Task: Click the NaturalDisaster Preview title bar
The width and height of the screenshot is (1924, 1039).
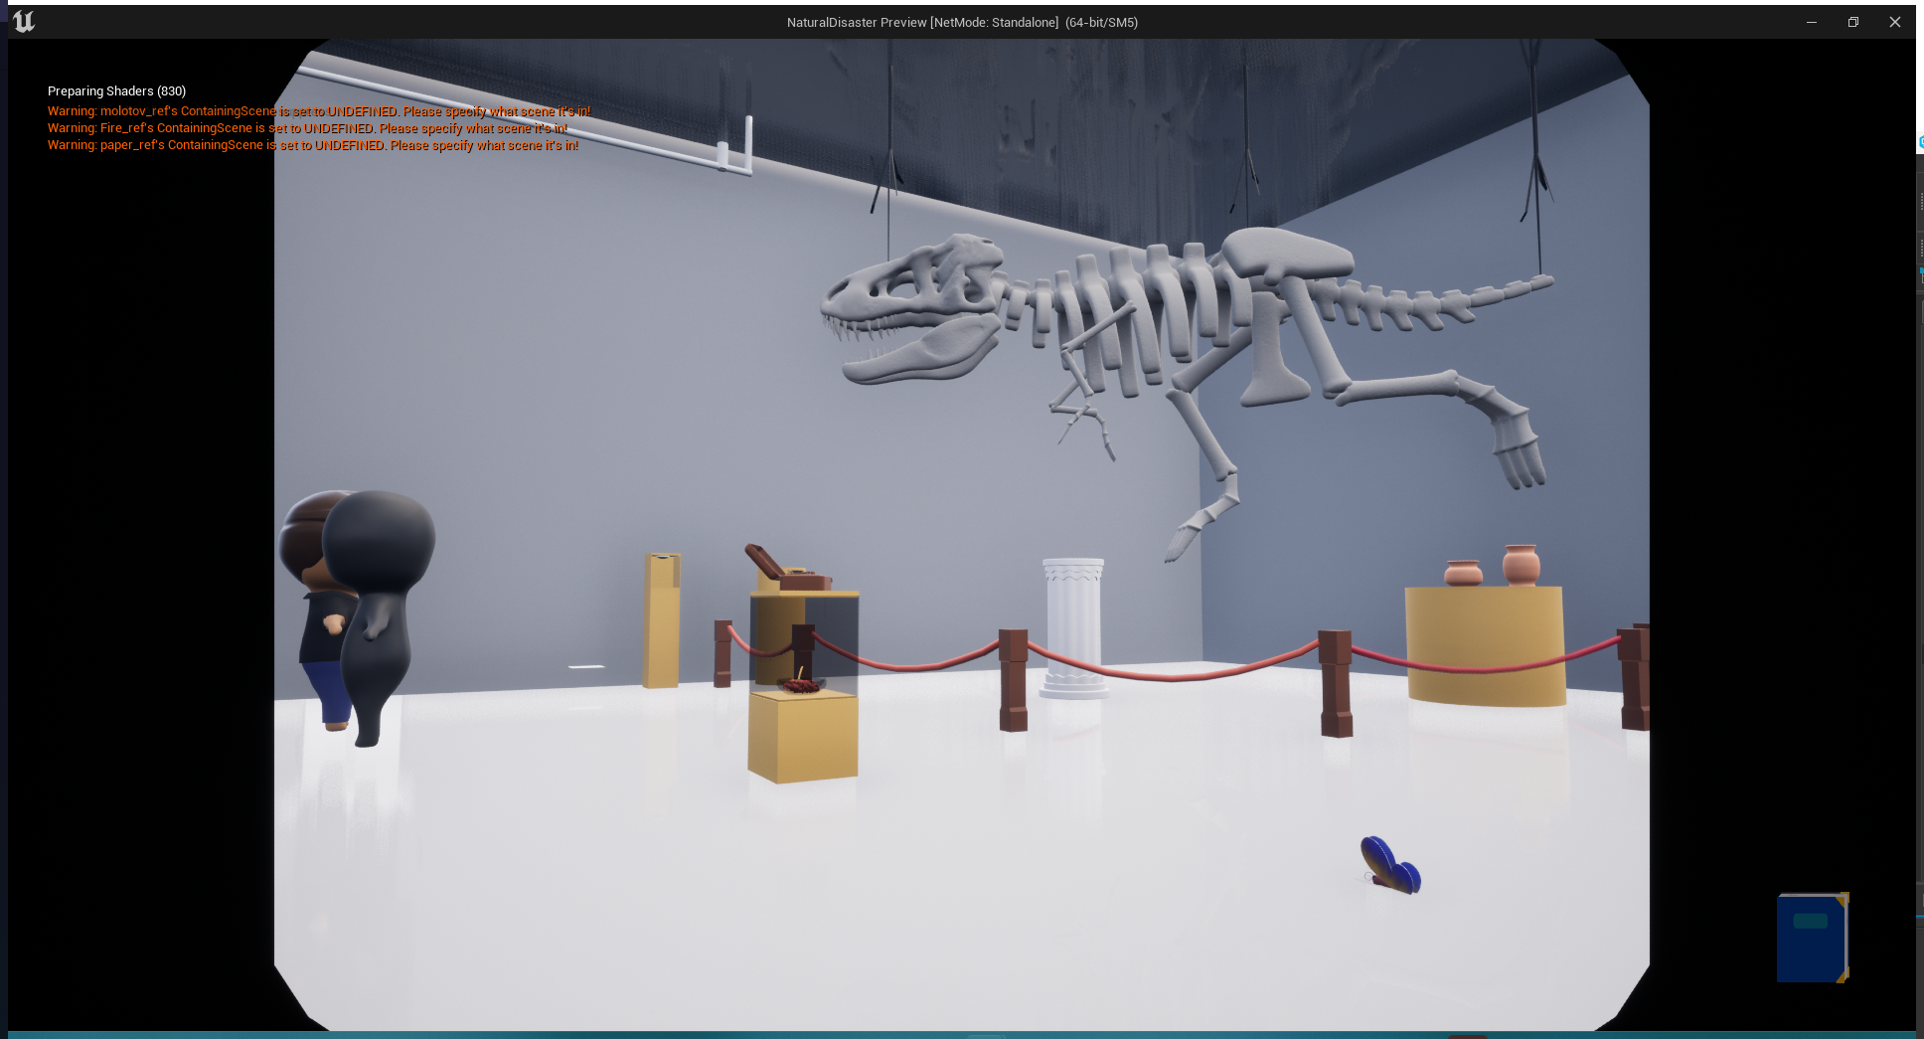Action: (962, 22)
